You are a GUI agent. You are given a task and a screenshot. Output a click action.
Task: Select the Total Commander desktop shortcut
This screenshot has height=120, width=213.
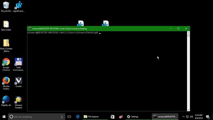(19, 64)
